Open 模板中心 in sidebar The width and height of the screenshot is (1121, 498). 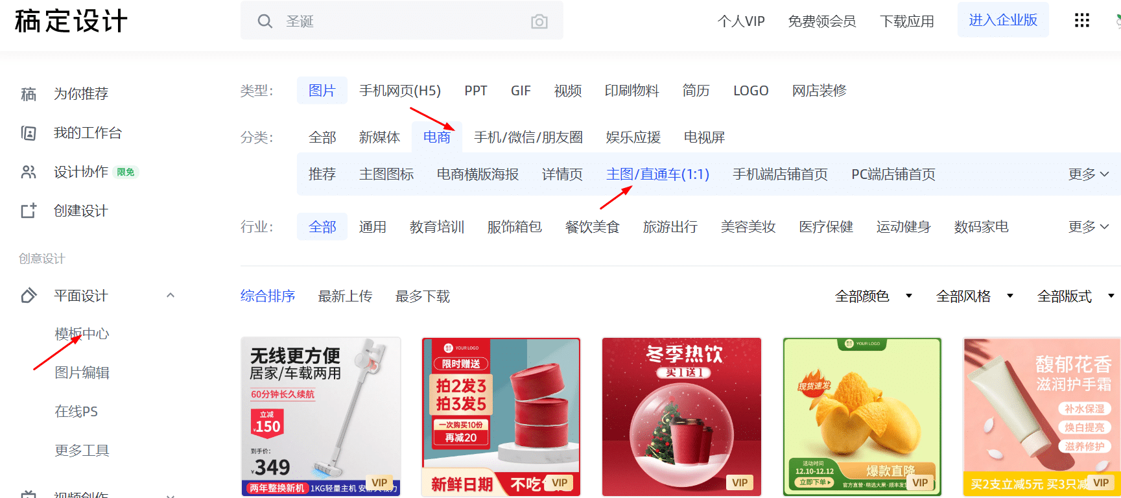[x=82, y=334]
